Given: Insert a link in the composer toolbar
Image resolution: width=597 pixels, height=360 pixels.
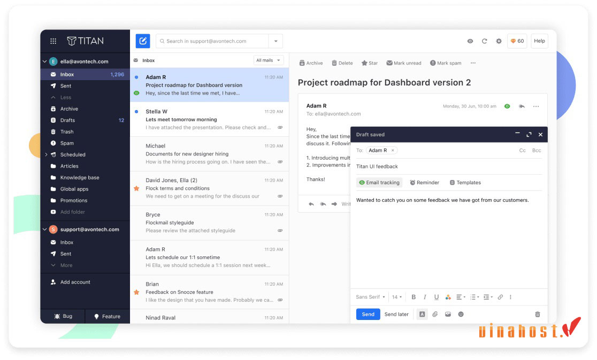Looking at the screenshot, I should [500, 297].
